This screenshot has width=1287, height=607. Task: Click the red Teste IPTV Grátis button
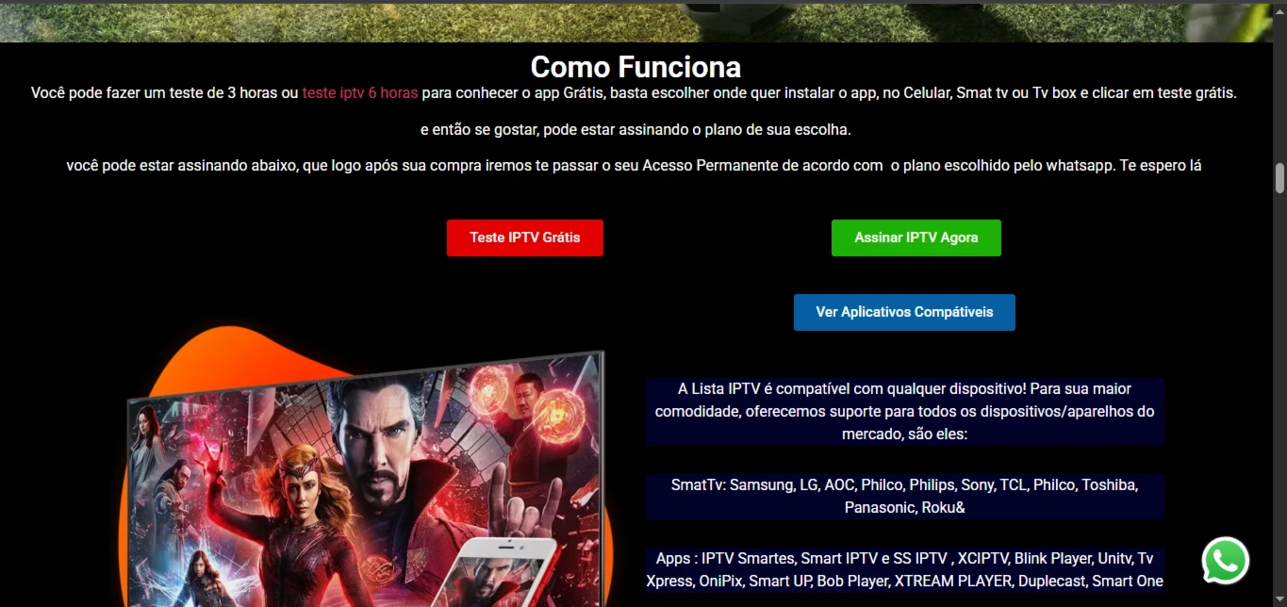pos(525,238)
